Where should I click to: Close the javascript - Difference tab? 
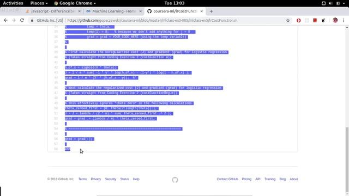tap(80, 11)
